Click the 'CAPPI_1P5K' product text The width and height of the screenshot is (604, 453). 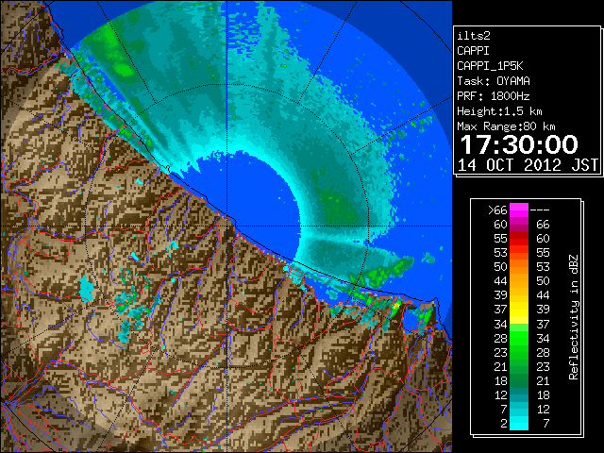pyautogui.click(x=490, y=66)
